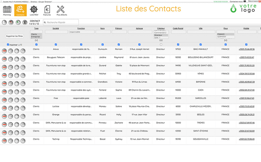This screenshot has width=261, height=162.
Task: Check the Créateur column print checkbox
Action: (x=161, y=45)
